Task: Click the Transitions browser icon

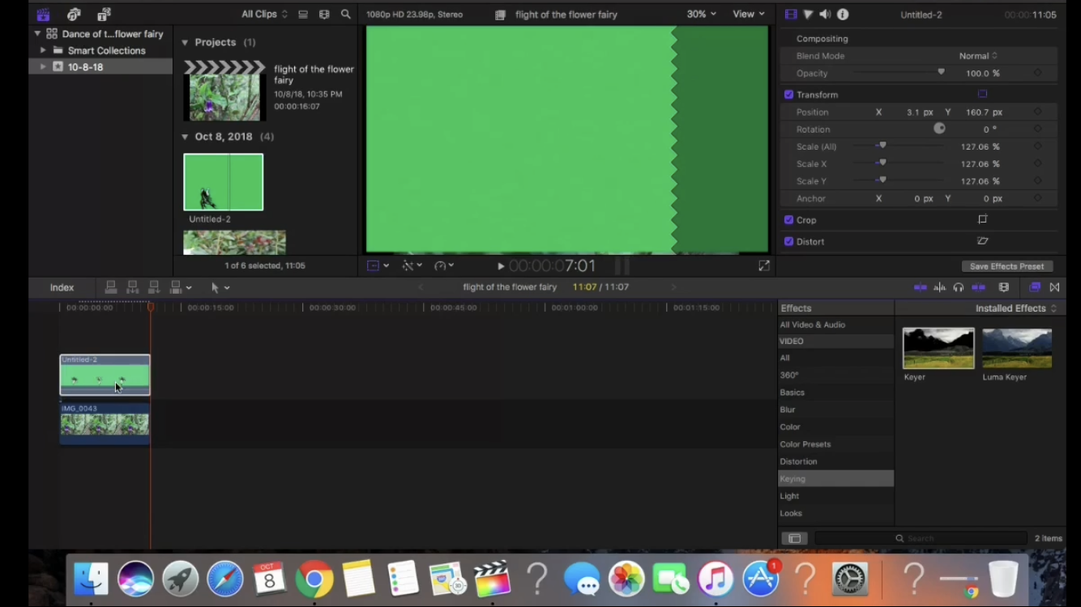Action: pos(1054,287)
